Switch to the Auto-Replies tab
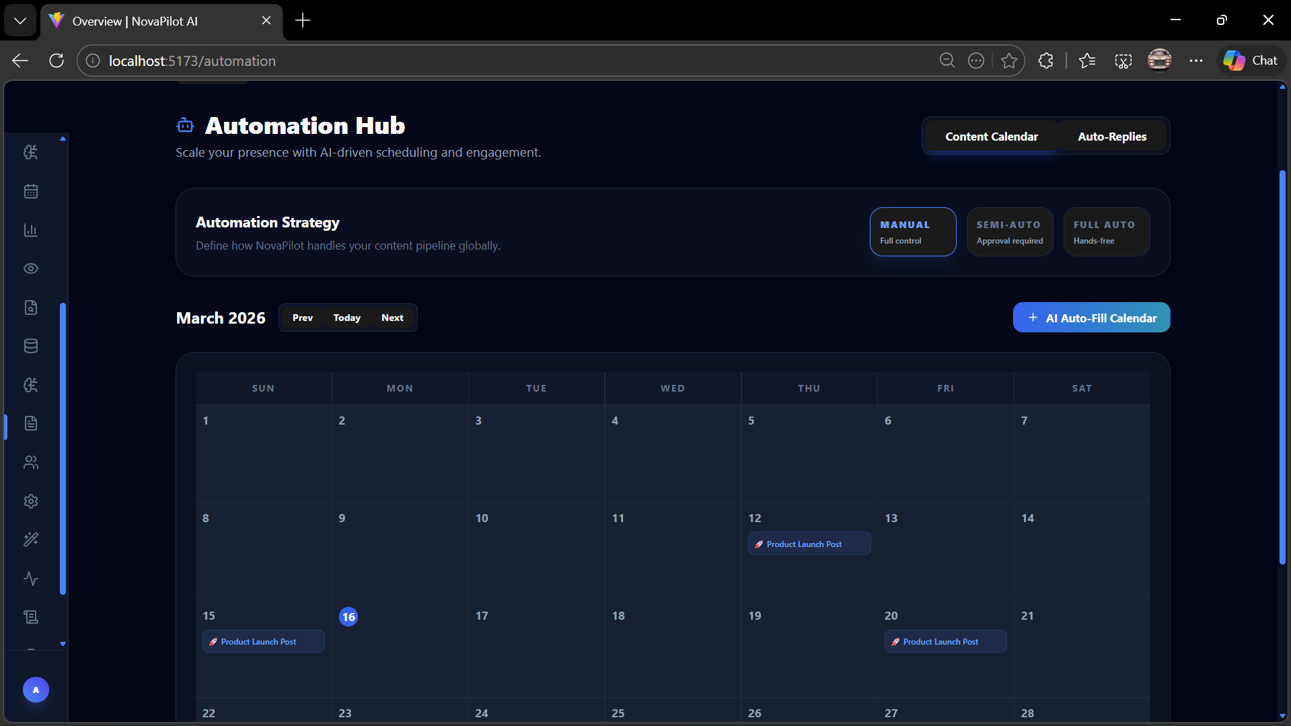The height and width of the screenshot is (726, 1291). click(x=1112, y=137)
